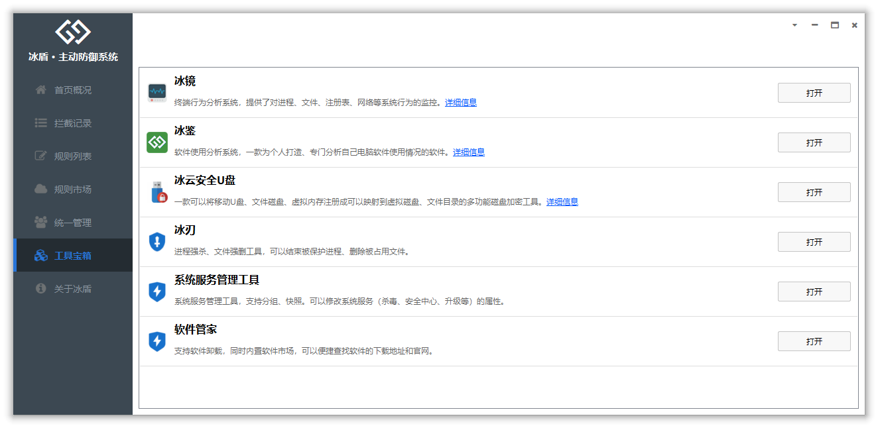The image size is (878, 428).
Task: Click the cloud icon beside 规则市场
Action: (x=41, y=189)
